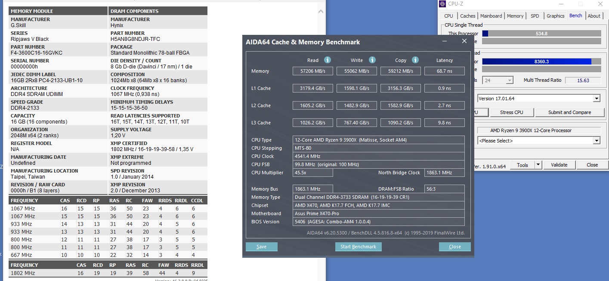The height and width of the screenshot is (281, 609).
Task: Click L2 Cache write value 1482.9 GB/s
Action: (x=357, y=105)
